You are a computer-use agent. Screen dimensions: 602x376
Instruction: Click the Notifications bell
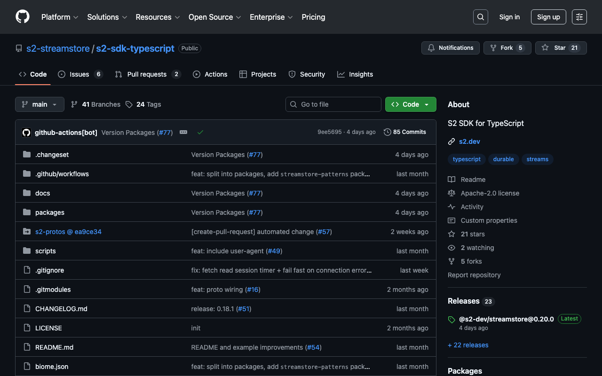(450, 47)
